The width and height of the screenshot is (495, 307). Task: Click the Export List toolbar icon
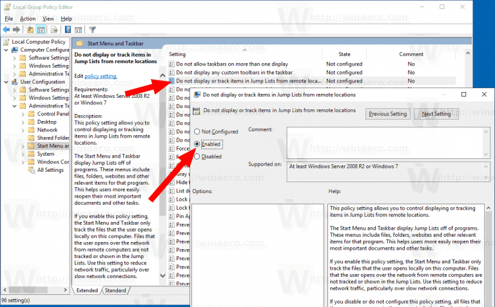(x=54, y=30)
